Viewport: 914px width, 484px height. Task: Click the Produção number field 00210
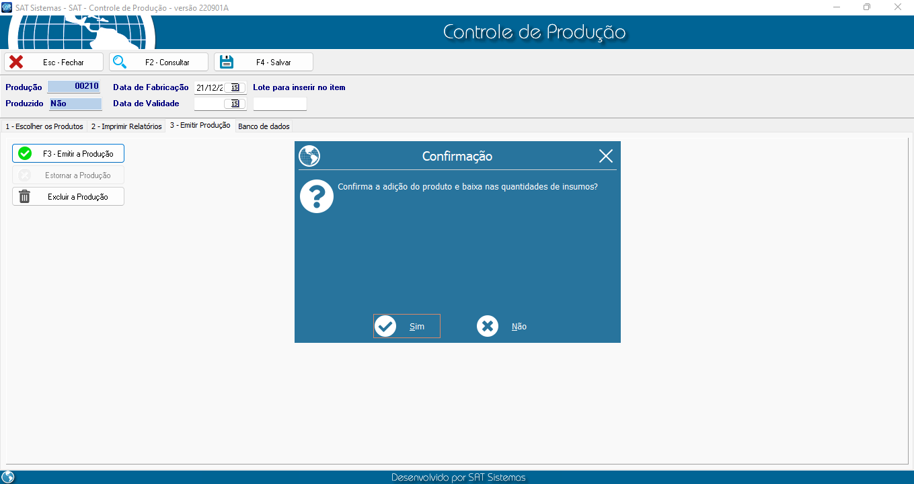(x=74, y=87)
